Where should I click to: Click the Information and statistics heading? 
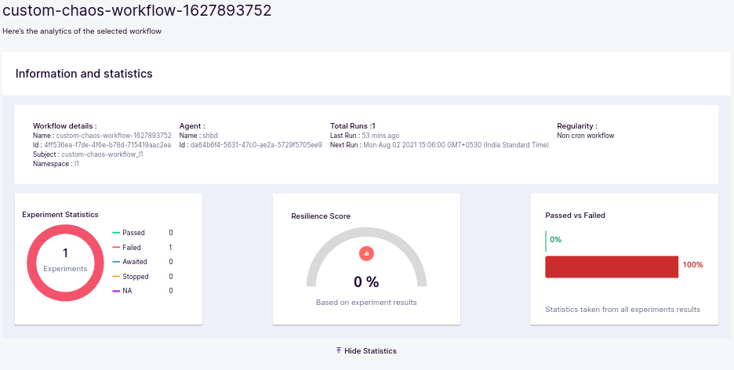[x=84, y=74]
